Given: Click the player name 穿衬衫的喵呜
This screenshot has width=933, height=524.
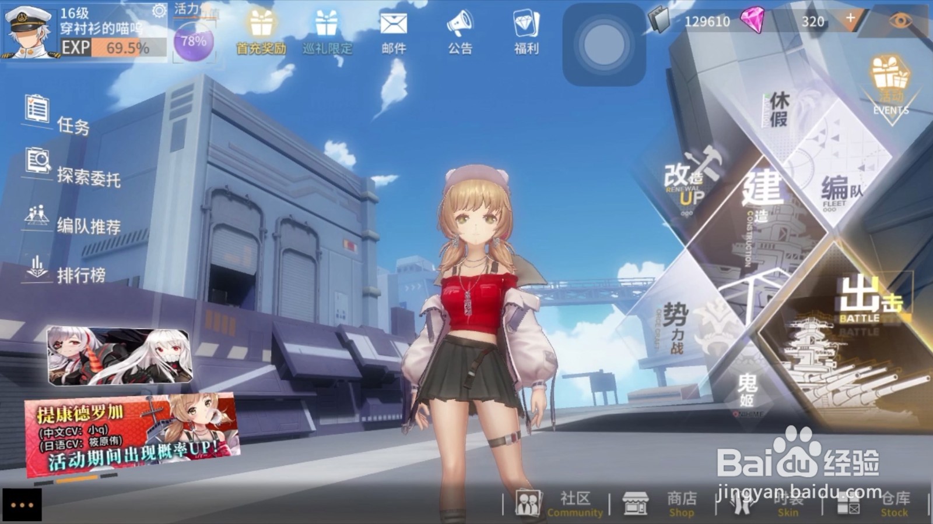Looking at the screenshot, I should [101, 28].
